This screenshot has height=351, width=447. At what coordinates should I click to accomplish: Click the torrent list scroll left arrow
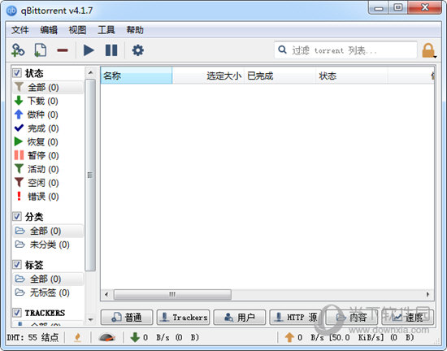(106, 294)
